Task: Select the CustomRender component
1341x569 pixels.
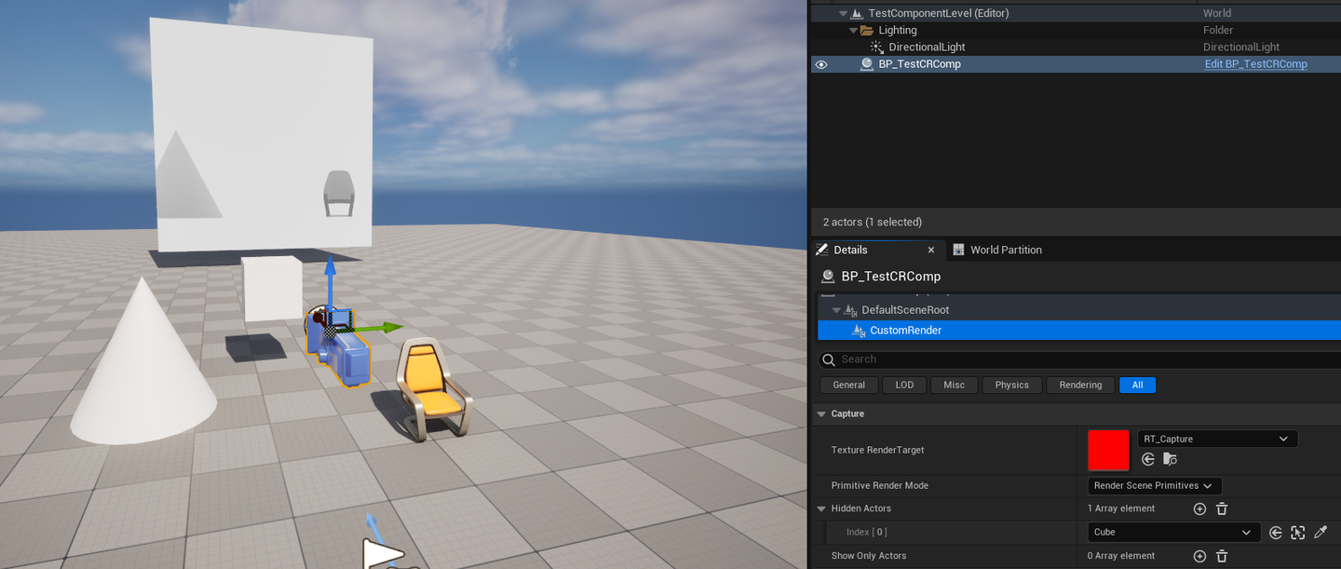Action: pos(905,330)
